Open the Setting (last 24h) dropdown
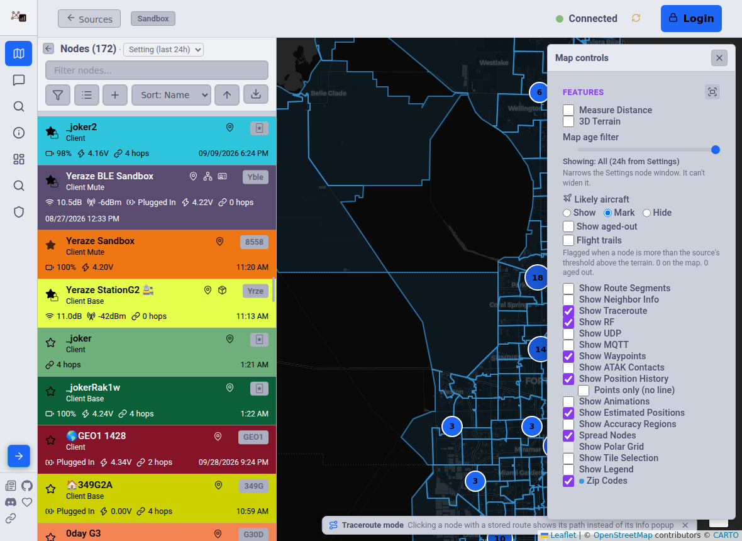 163,49
